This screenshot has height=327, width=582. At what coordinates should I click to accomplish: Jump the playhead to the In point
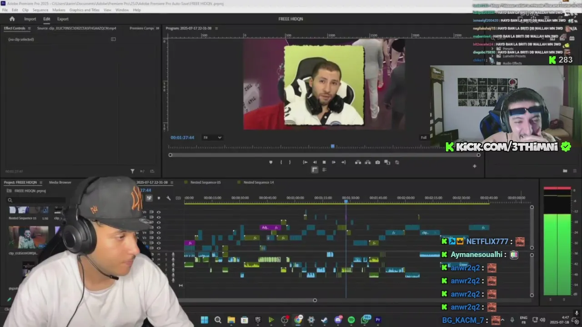point(305,162)
